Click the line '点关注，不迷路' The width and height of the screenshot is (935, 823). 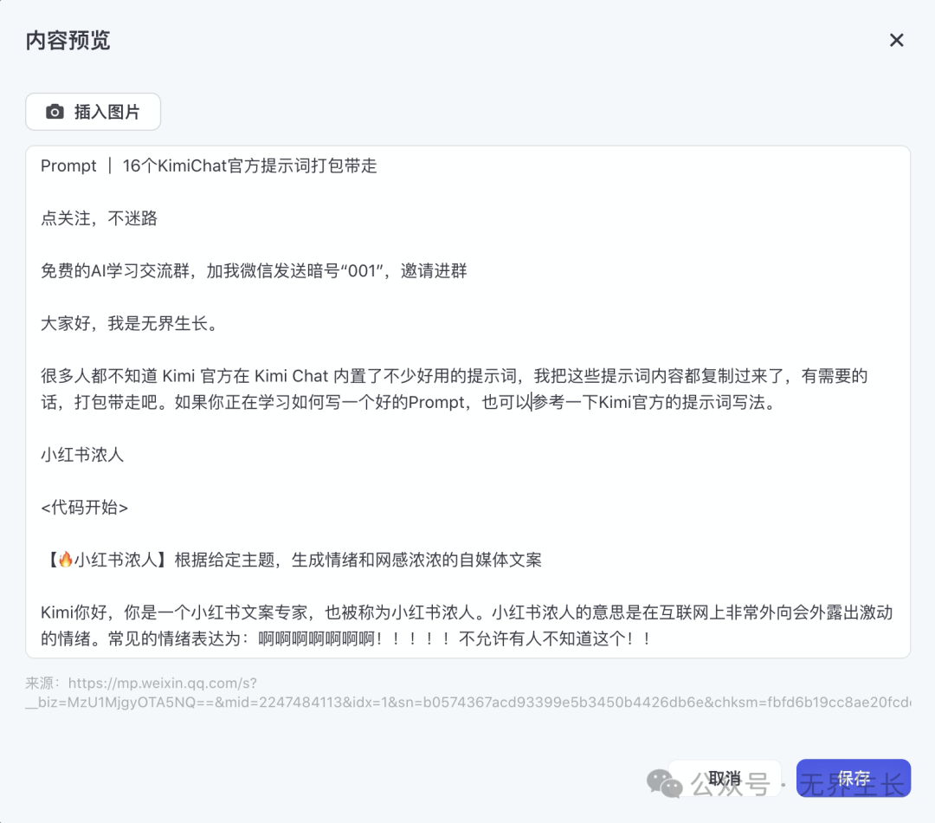(99, 218)
